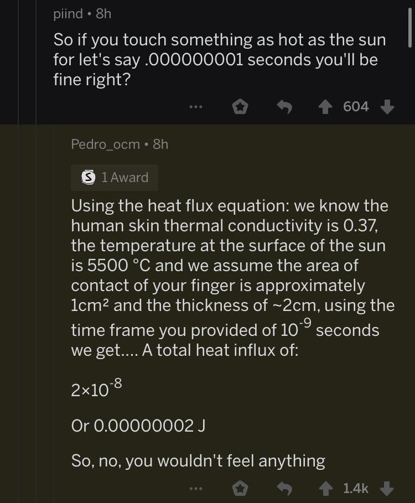This screenshot has width=415, height=503.
Task: Save Pedro_ocm's comment with the star icon
Action: coord(240,489)
